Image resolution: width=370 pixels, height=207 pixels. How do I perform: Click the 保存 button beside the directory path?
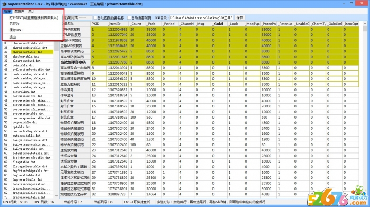click(x=240, y=17)
